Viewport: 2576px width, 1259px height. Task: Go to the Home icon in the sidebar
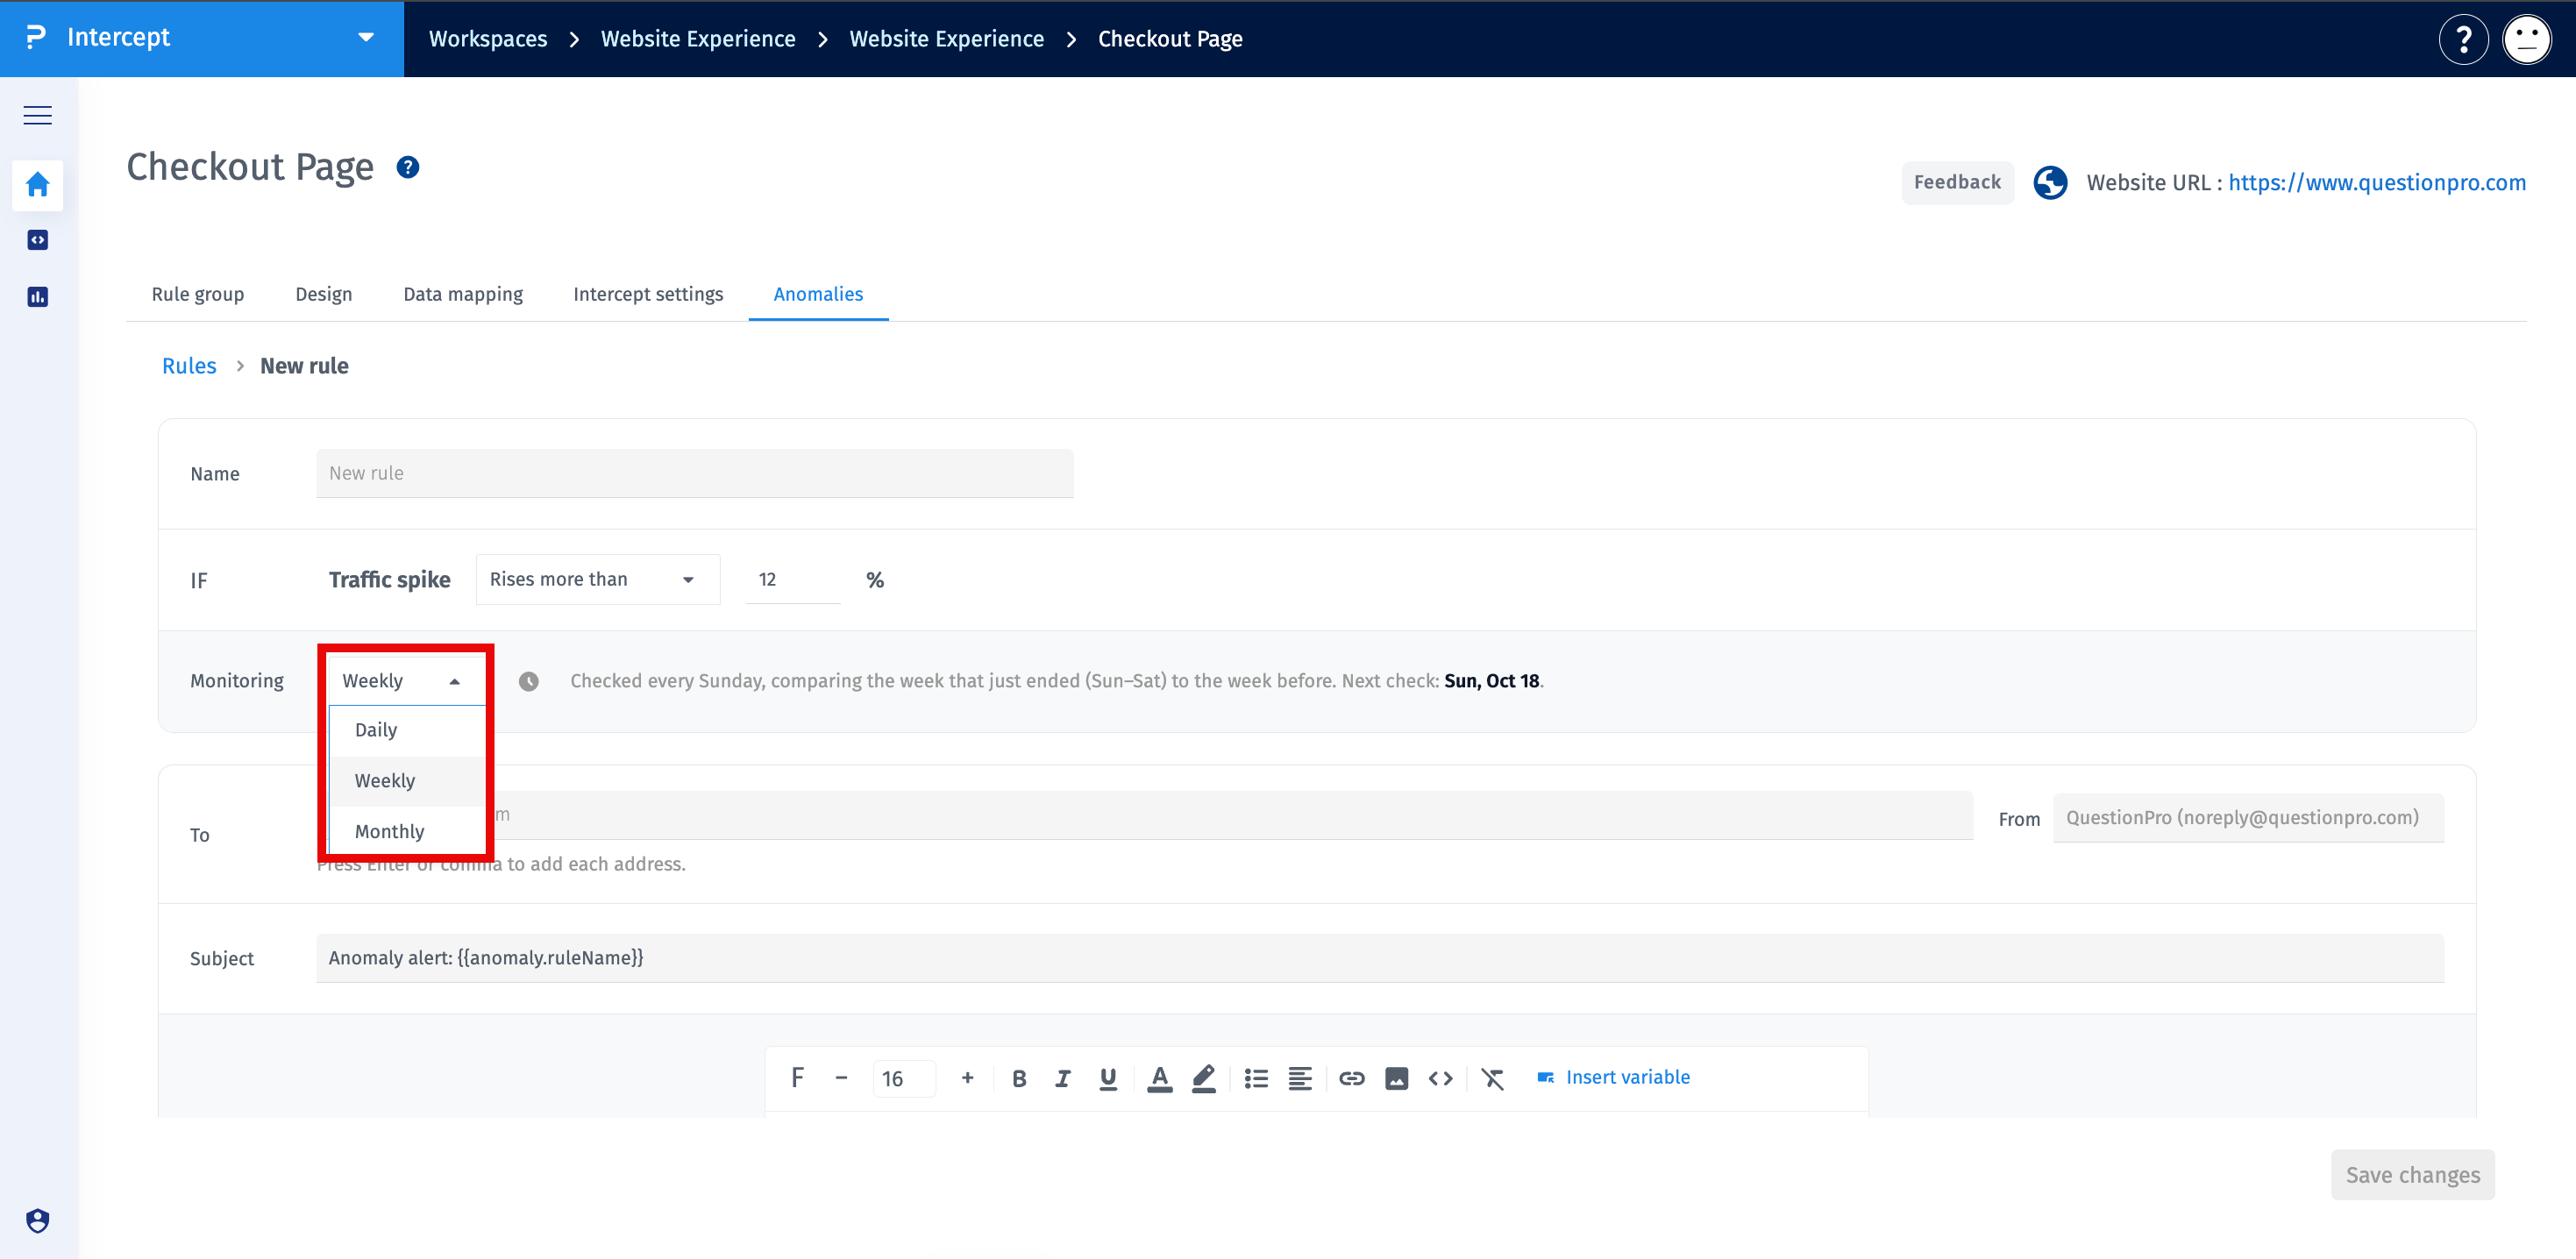37,184
